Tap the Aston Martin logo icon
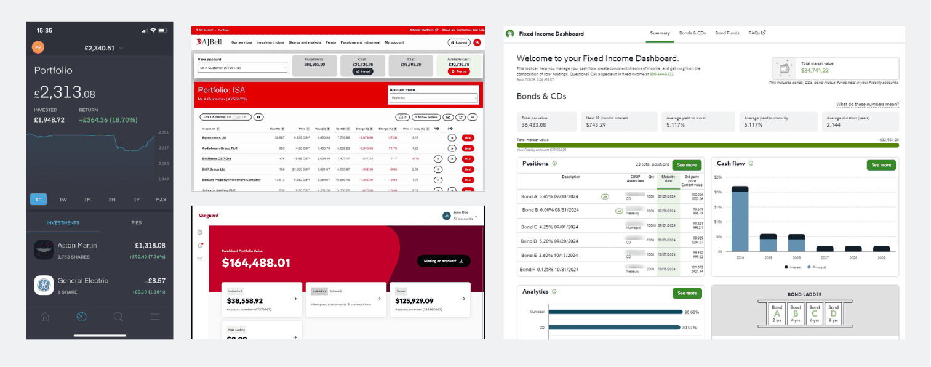The height and width of the screenshot is (367, 931). click(x=44, y=249)
